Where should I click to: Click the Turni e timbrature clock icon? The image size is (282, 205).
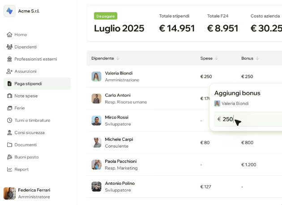[9, 120]
